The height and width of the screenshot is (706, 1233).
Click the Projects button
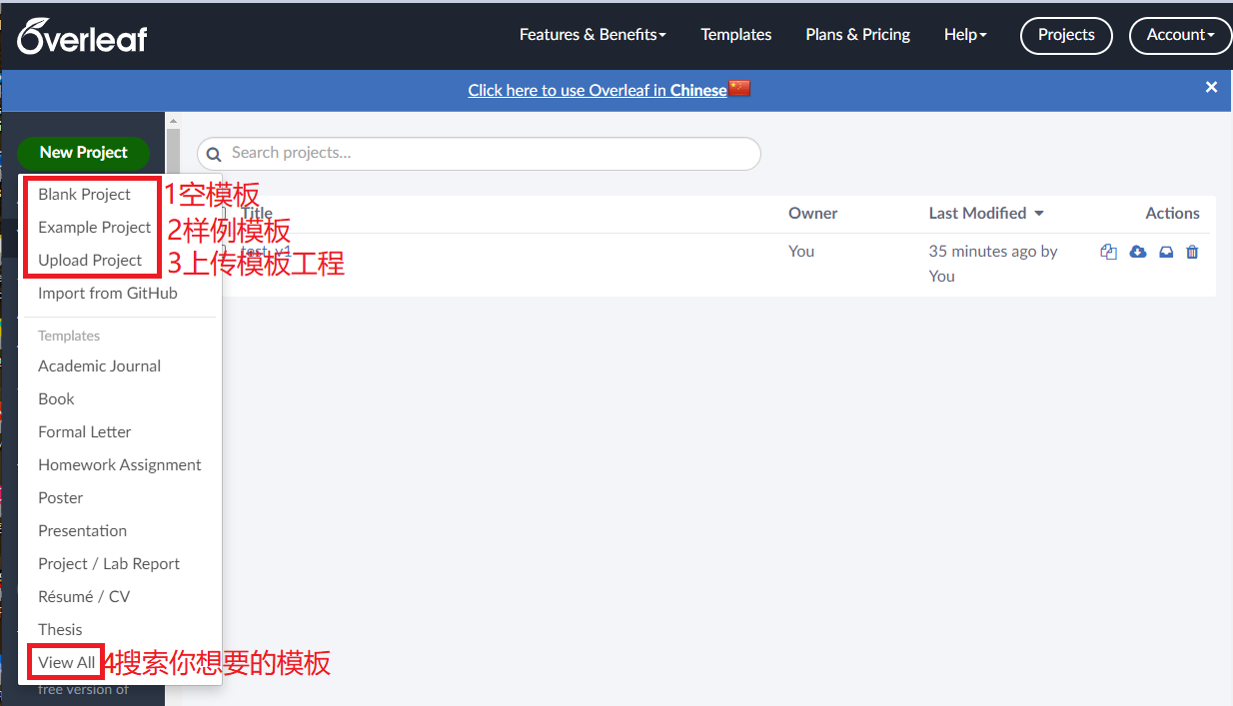[x=1066, y=35]
